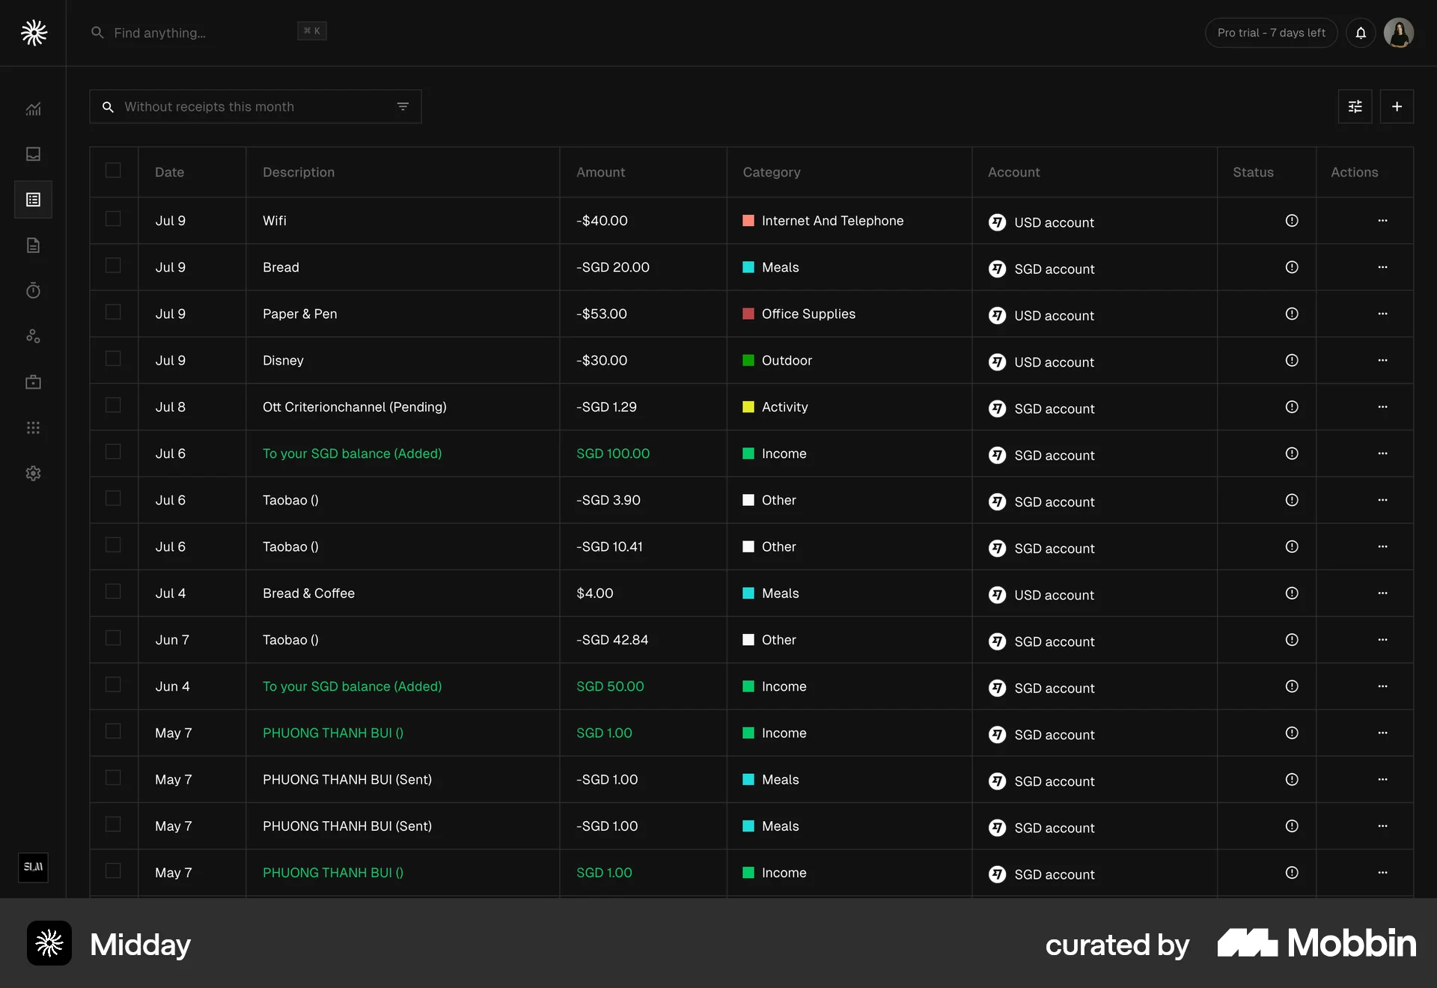1437x988 pixels.
Task: Open the Invoices document icon in the sidebar
Action: click(x=33, y=246)
